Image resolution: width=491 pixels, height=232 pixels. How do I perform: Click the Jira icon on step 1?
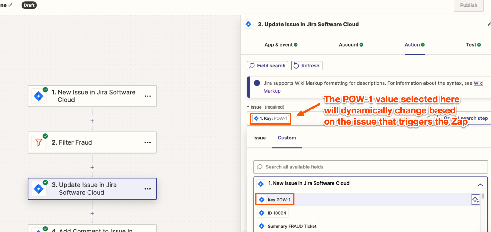click(38, 96)
